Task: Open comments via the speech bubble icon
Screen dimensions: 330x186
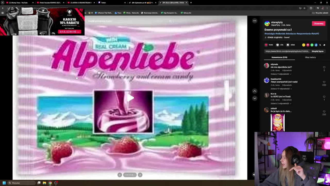Action: [277, 45]
